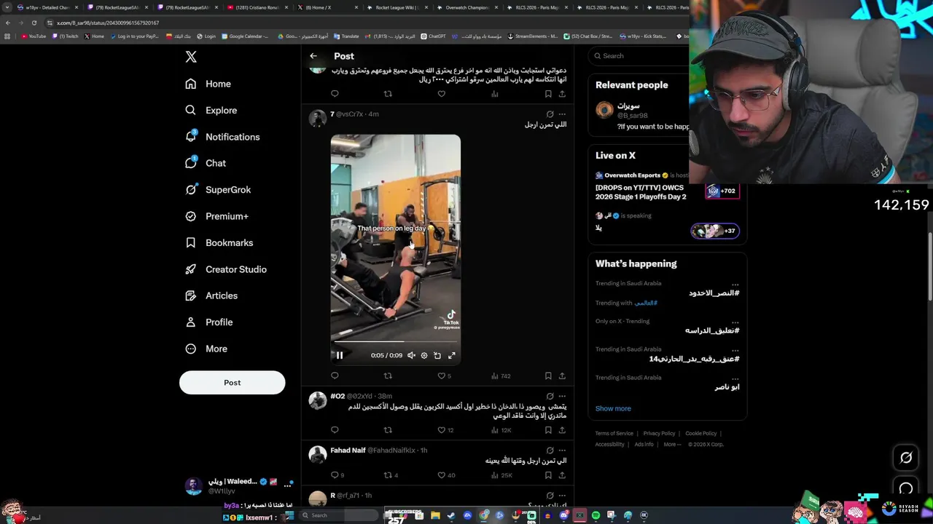The width and height of the screenshot is (933, 524).
Task: Open options for Only on X trend
Action: tap(735, 322)
